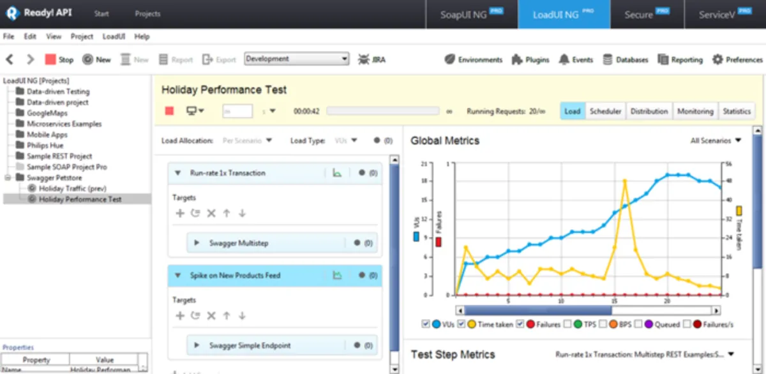Screen dimensions: 766x374
Task: Open the Databases manager
Action: click(x=625, y=59)
